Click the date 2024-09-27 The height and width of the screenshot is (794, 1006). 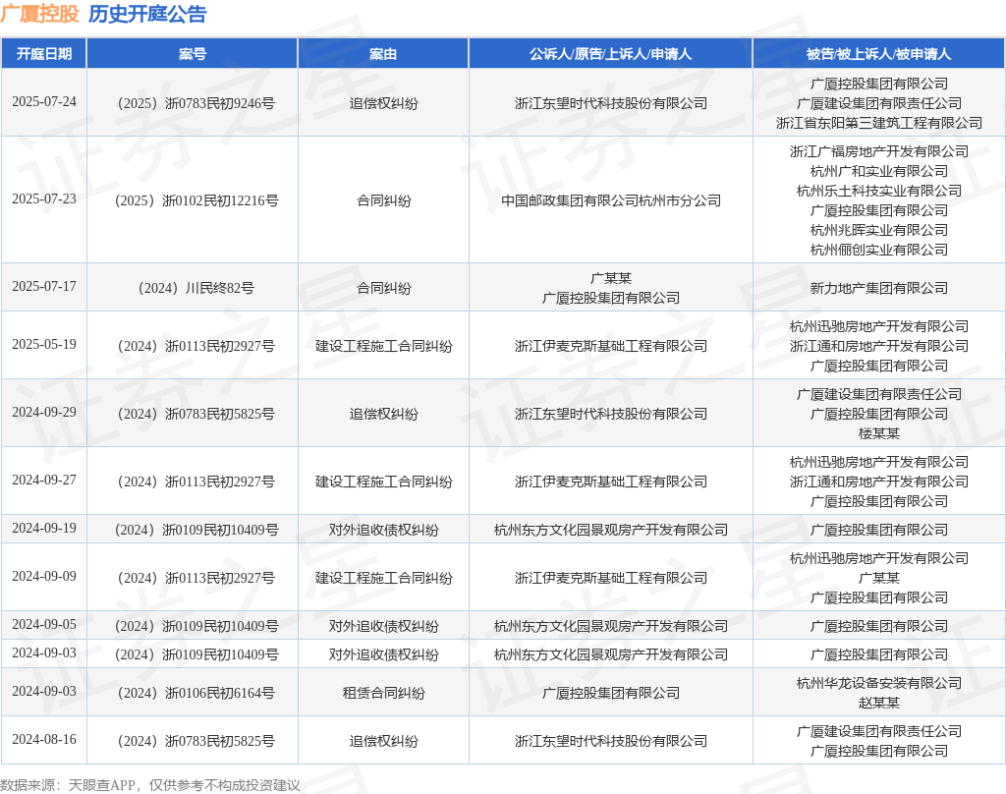pyautogui.click(x=43, y=481)
